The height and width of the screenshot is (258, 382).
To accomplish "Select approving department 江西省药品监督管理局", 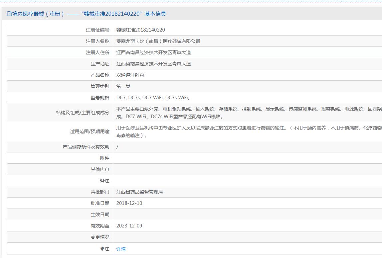I will coord(139,192).
